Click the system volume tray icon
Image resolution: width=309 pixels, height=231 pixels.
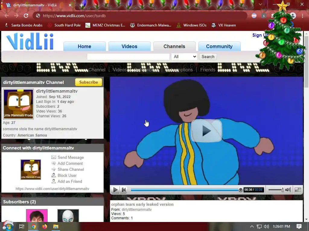(x=266, y=226)
